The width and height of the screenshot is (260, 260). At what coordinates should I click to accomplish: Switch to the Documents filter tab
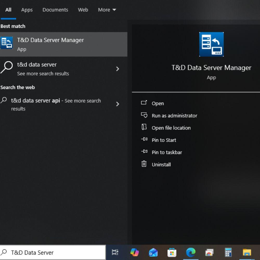pyautogui.click(x=55, y=10)
